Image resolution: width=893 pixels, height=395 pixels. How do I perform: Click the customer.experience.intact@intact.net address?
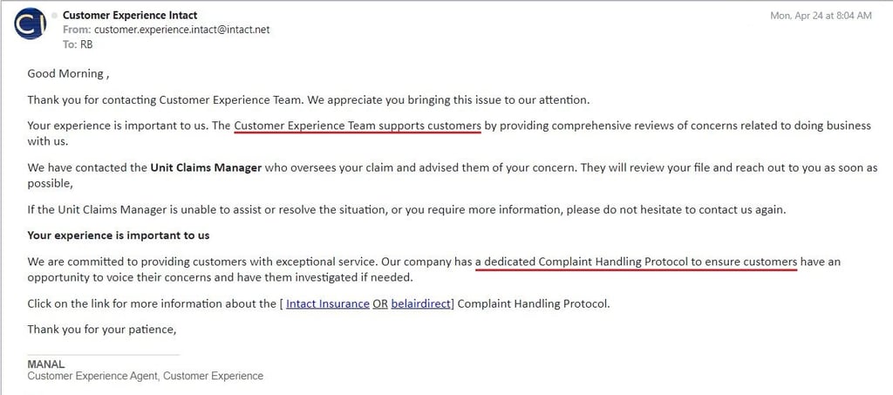[x=181, y=30]
